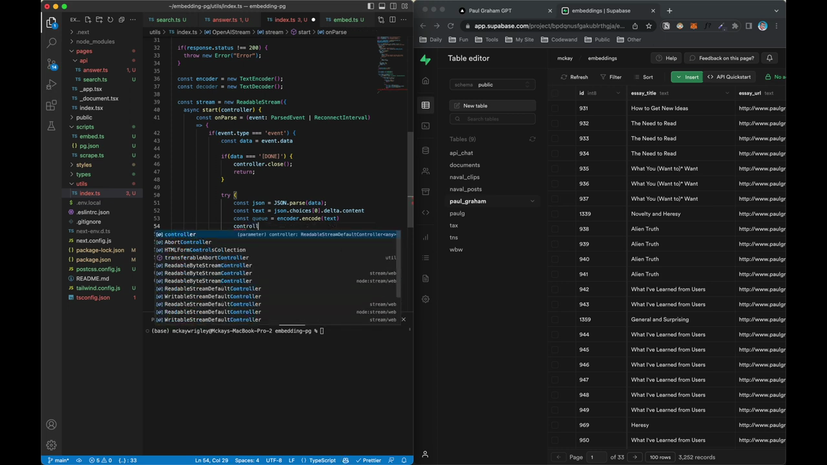The width and height of the screenshot is (827, 465).
Task: Collapse the pages folder in Explorer
Action: (84, 51)
